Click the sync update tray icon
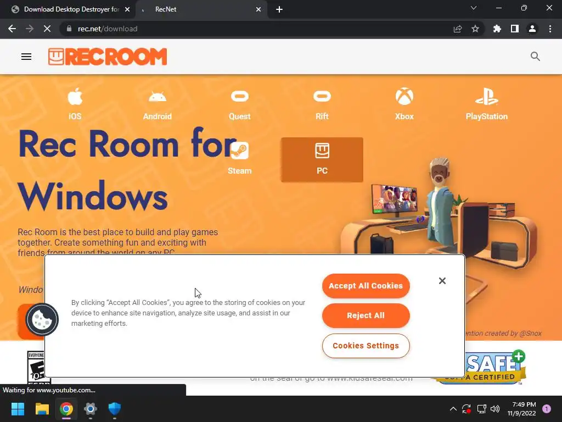The width and height of the screenshot is (562, 422). pyautogui.click(x=467, y=409)
